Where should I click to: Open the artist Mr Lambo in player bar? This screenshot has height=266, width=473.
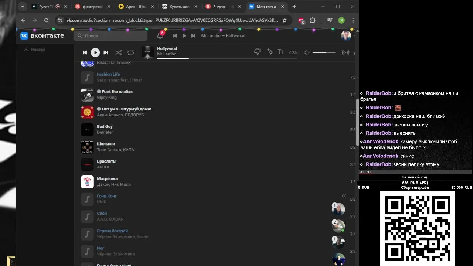(x=167, y=54)
